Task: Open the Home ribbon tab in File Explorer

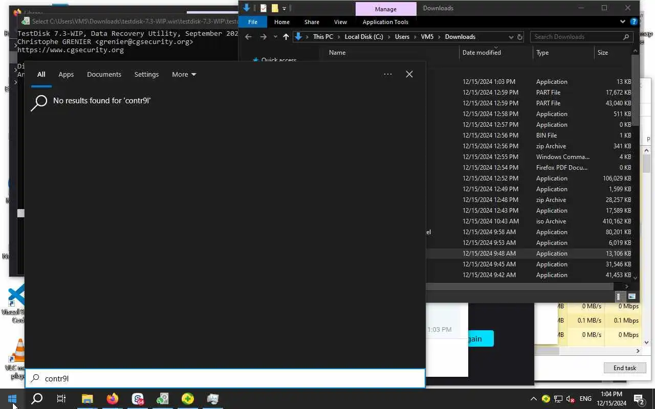Action: [x=281, y=22]
